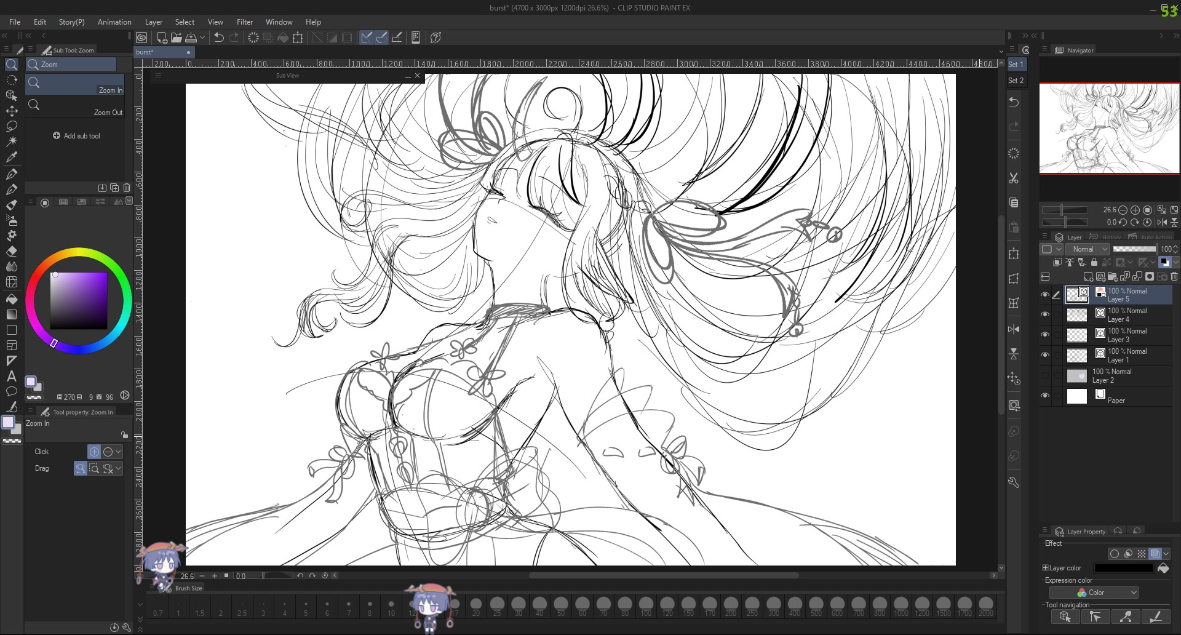The width and height of the screenshot is (1181, 635).
Task: Hide Layer 4 with eye icon
Action: (x=1044, y=314)
